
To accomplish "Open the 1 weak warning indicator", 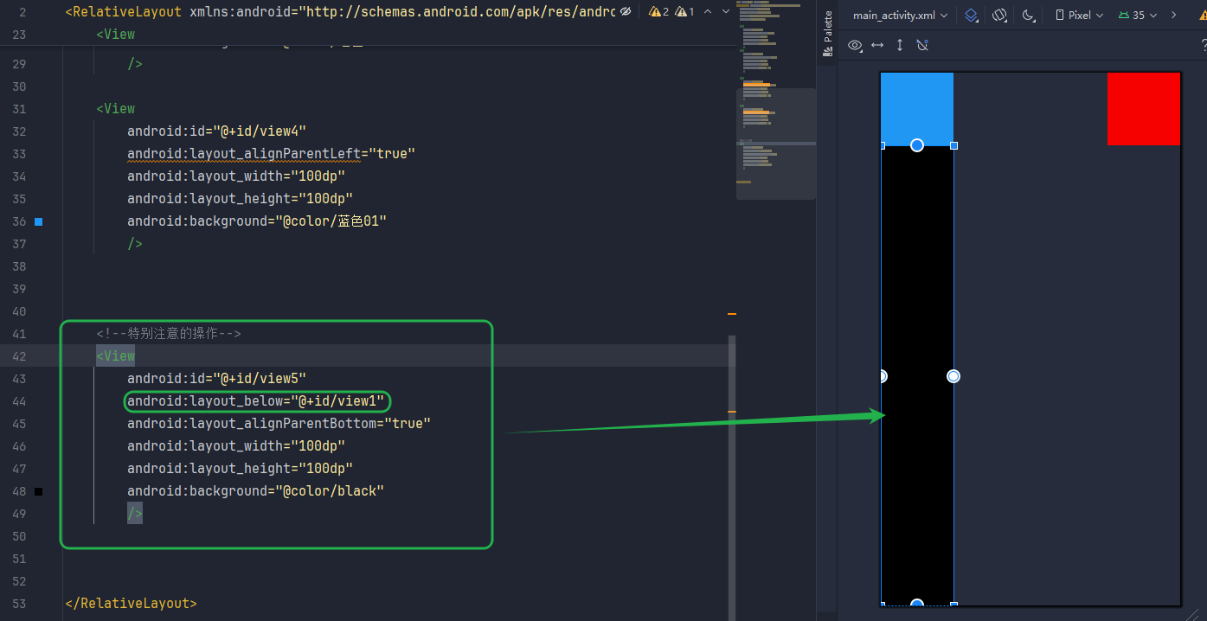I will point(684,12).
